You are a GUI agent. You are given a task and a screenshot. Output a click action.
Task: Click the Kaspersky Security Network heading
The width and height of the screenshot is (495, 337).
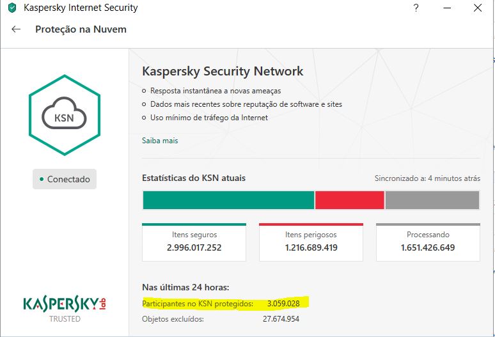(x=223, y=71)
